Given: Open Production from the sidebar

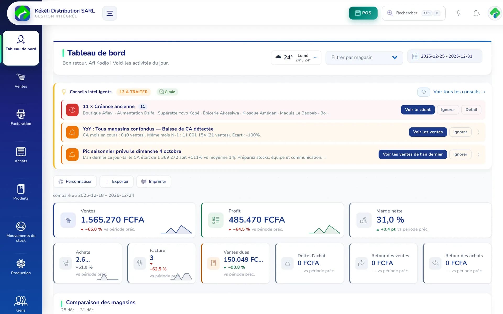Looking at the screenshot, I should 21,267.
